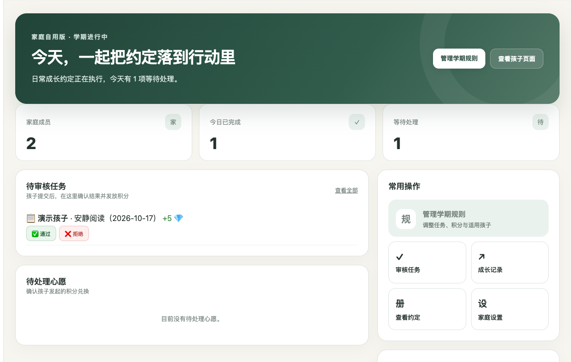
Task: Open the 查看约定 shortcut
Action: pyautogui.click(x=427, y=309)
